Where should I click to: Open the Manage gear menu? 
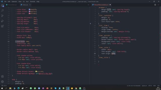(3, 81)
